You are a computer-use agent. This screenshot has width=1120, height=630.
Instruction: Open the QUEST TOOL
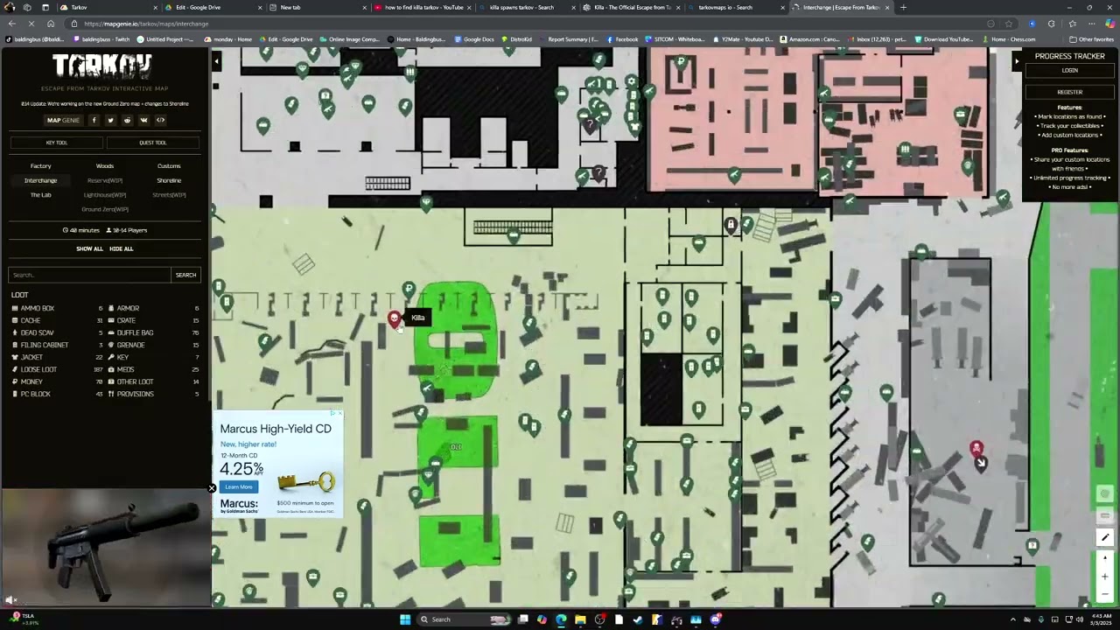(152, 143)
